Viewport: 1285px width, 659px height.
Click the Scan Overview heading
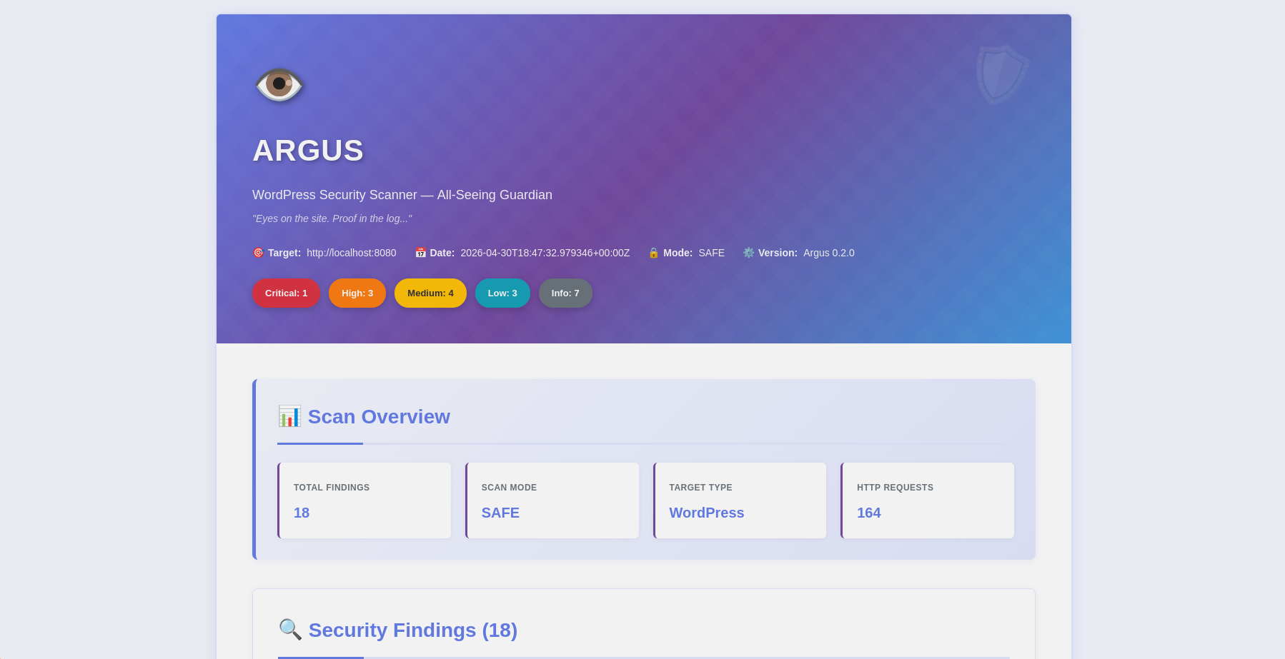pos(379,417)
